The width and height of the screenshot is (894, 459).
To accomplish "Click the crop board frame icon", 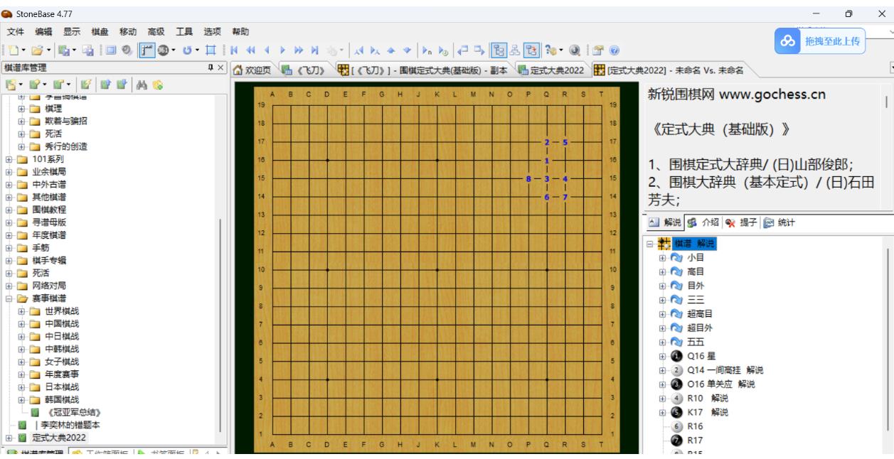I will tap(211, 50).
